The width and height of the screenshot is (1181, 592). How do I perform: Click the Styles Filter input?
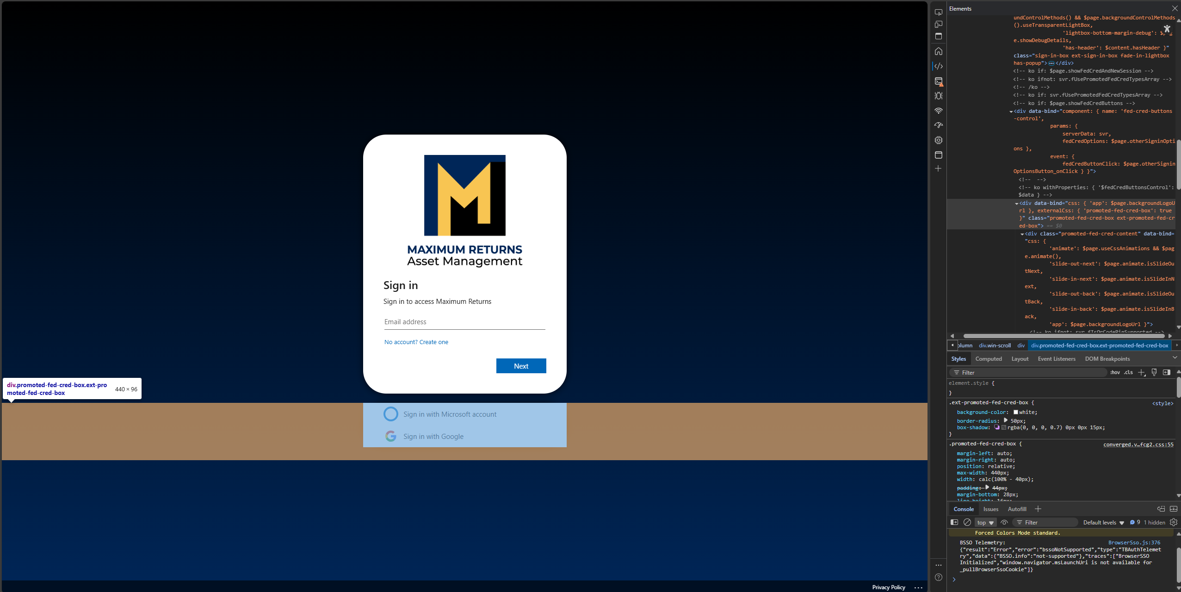tap(1029, 373)
